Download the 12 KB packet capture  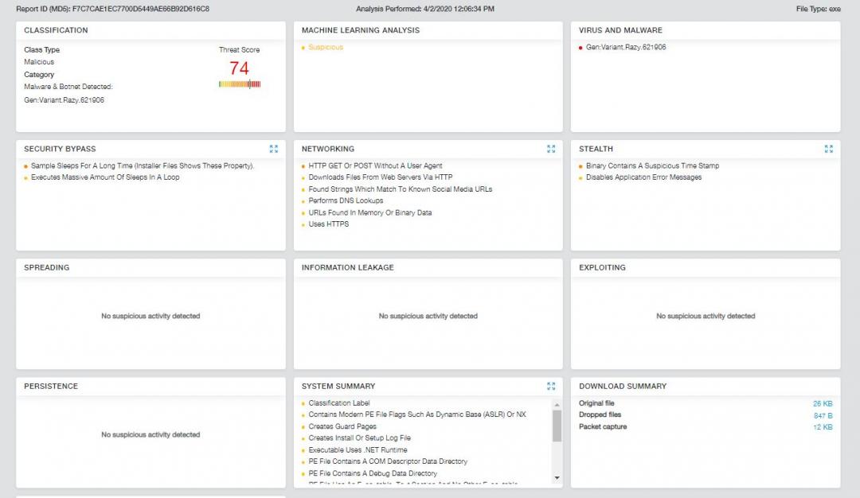823,427
